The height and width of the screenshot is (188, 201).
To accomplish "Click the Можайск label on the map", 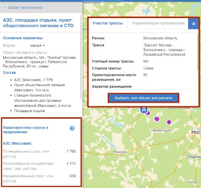I will tap(121, 152).
